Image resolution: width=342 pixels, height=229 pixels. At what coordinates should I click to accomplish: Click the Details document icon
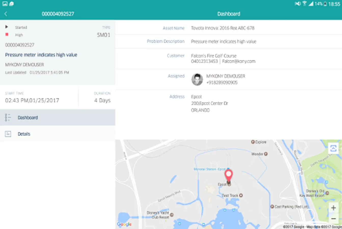click(x=8, y=134)
